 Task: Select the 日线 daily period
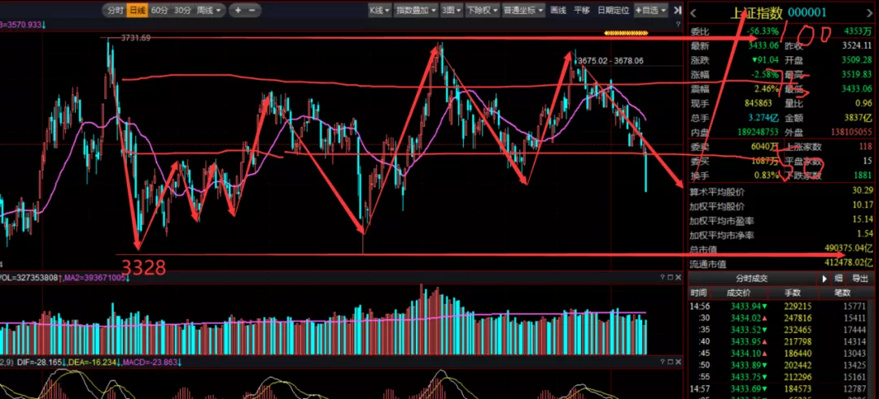tap(136, 10)
